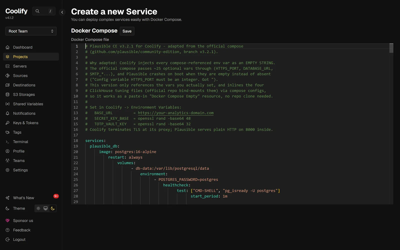Viewport: 400px width, 250px height.
Task: Click 'plausible_db:' service name
Action: [104, 146]
